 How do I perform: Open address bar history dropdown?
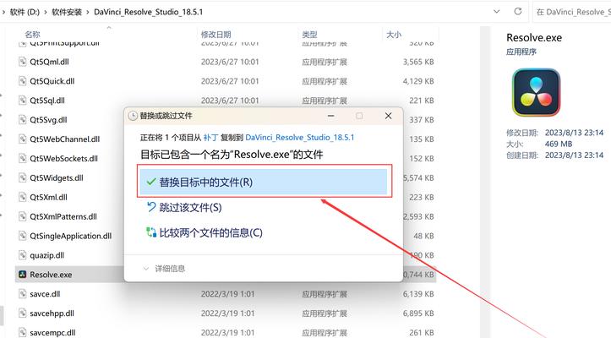(x=496, y=11)
